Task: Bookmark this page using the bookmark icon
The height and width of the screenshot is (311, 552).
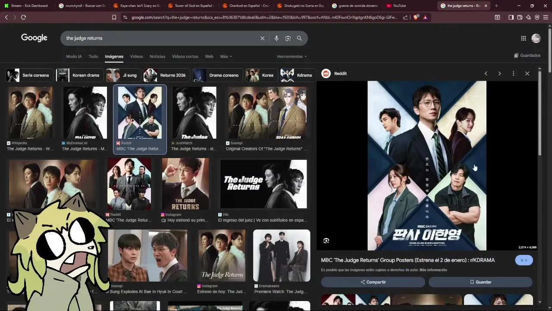Action: point(114,17)
